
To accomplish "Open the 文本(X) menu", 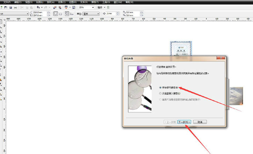I will tap(84, 2).
